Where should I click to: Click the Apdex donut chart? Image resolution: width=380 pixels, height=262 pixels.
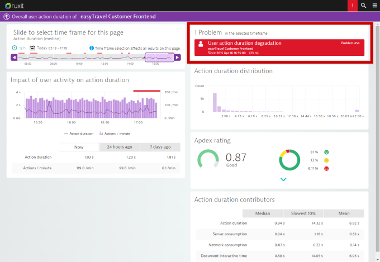coord(289,160)
